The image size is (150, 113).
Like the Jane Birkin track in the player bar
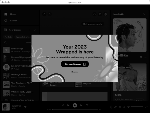click(25, 107)
